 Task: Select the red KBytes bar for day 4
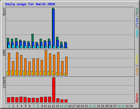(21, 100)
